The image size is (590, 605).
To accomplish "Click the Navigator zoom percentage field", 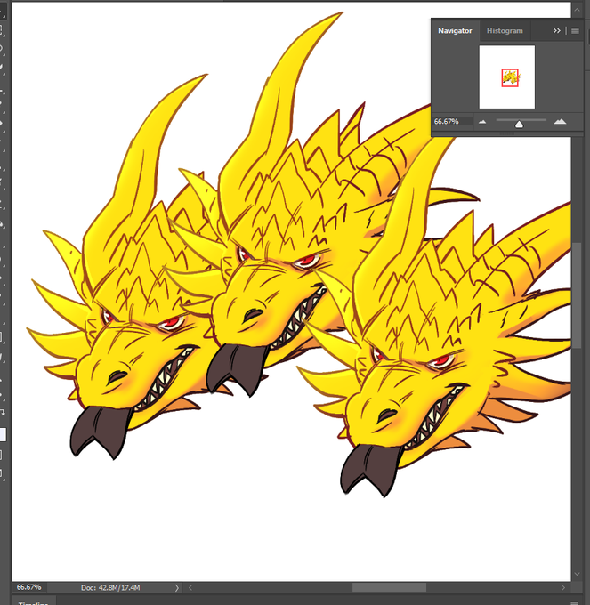I will (452, 122).
